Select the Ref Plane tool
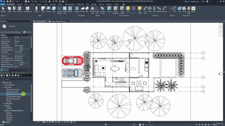 click(189, 10)
